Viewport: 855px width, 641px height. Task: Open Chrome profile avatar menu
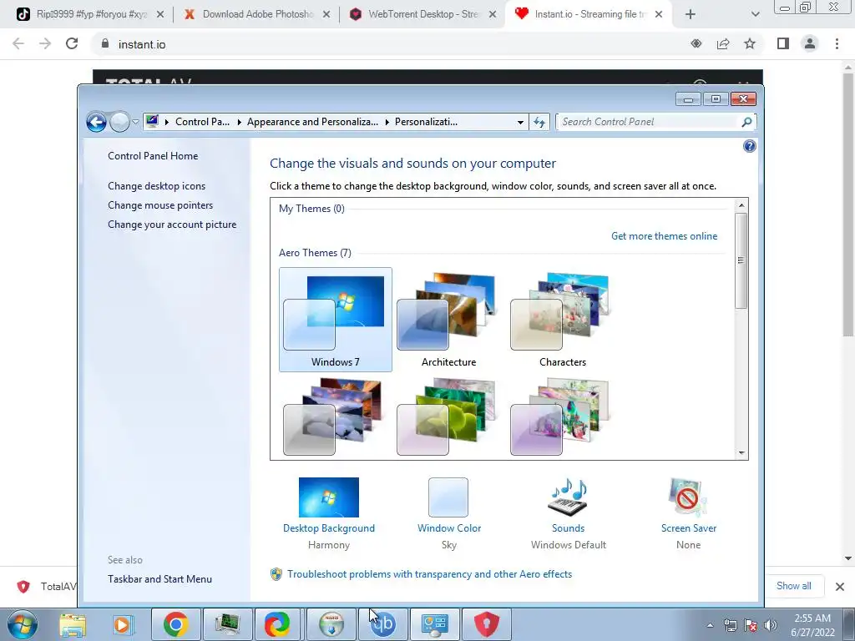point(810,43)
